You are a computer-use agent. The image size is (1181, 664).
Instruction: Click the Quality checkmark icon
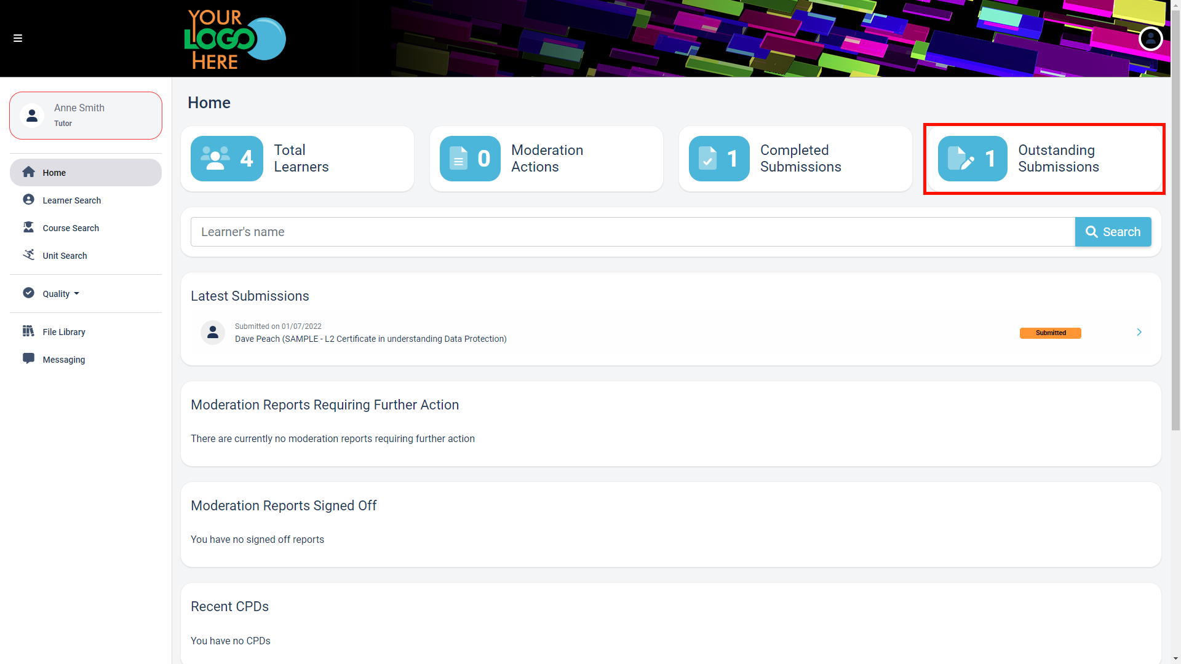point(28,293)
